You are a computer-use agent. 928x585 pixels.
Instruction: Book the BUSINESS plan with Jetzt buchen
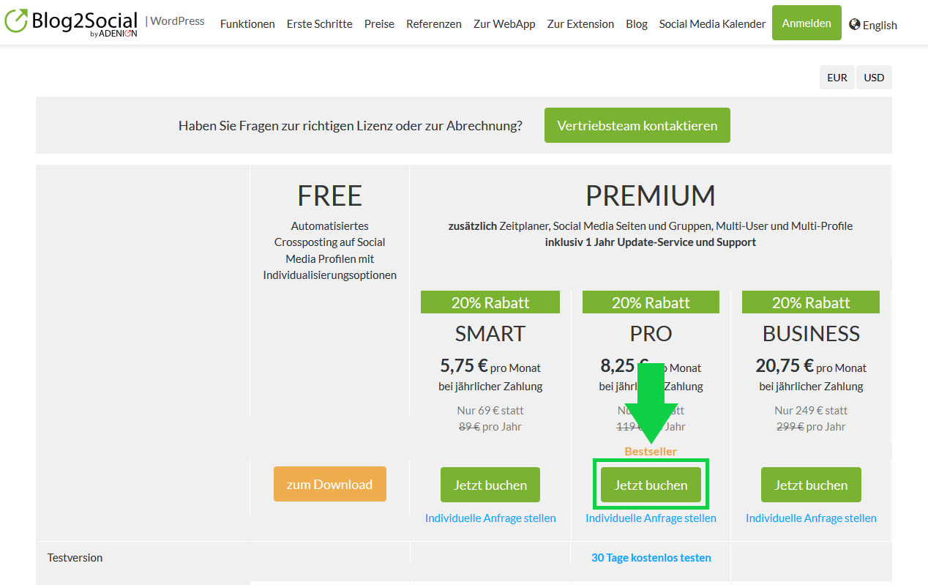click(x=811, y=485)
